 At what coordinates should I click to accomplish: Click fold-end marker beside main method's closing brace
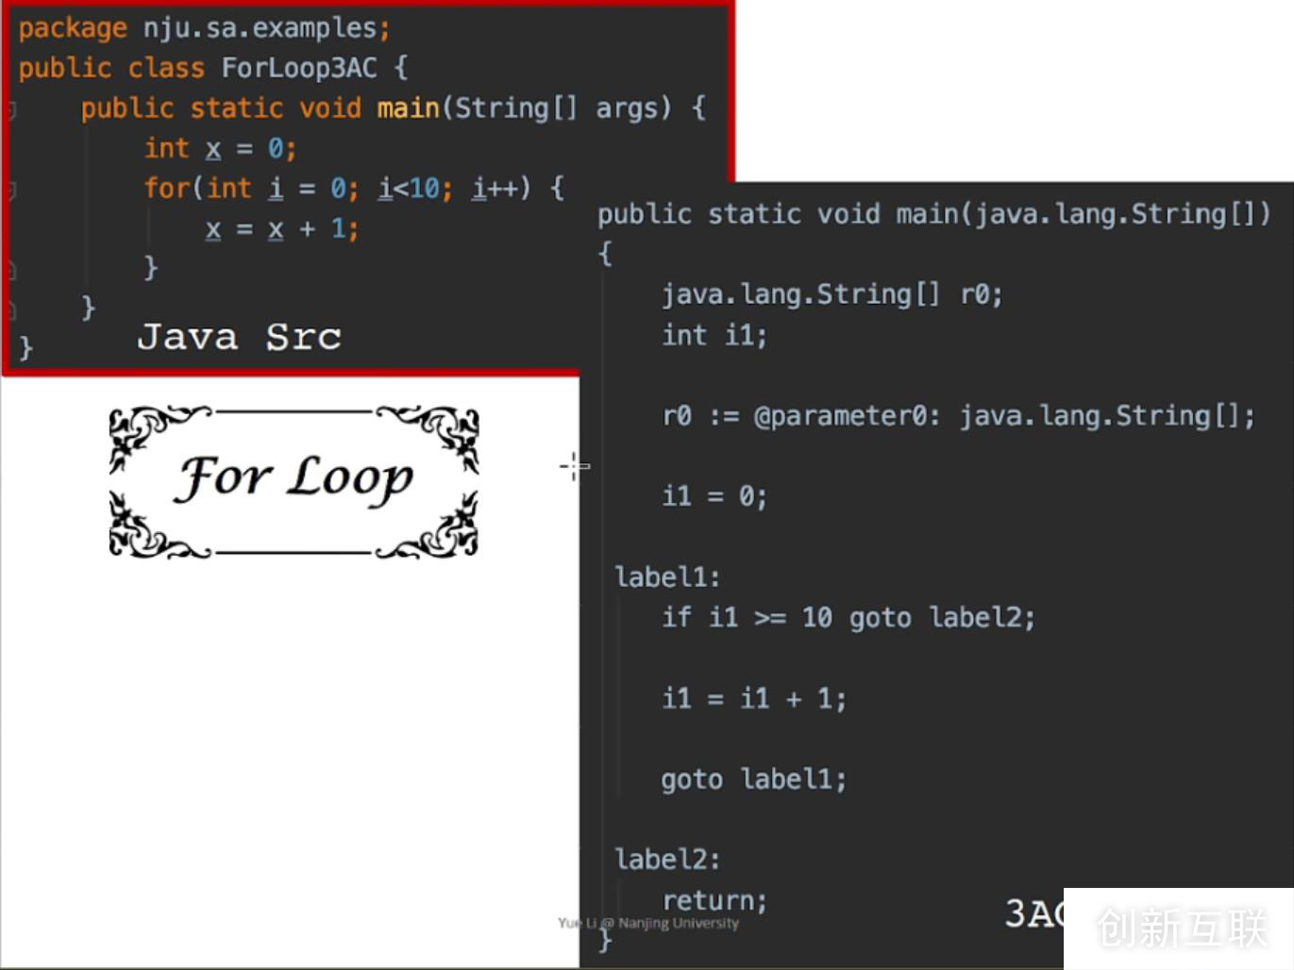pos(11,311)
